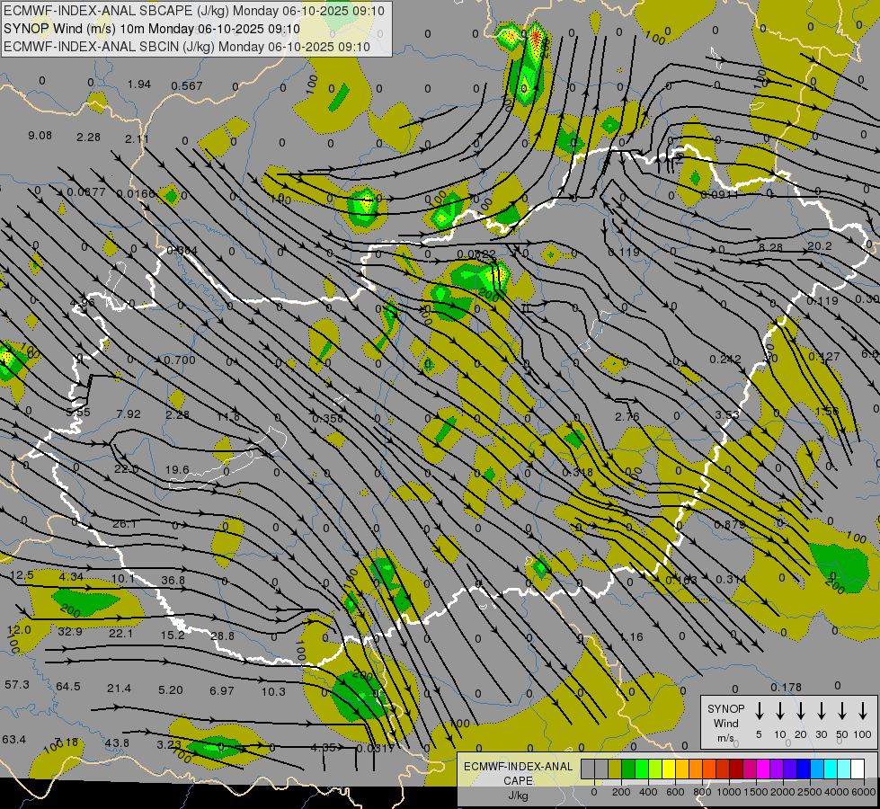The image size is (880, 809).
Task: Click the map value 57.3
Action: [17, 684]
